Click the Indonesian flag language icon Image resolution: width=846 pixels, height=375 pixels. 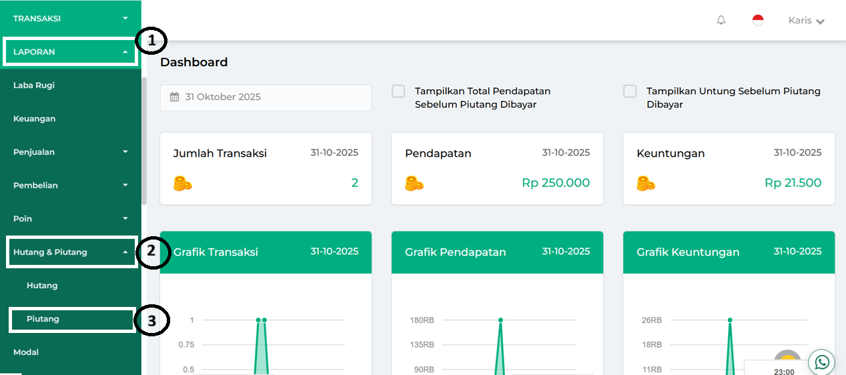pos(758,21)
